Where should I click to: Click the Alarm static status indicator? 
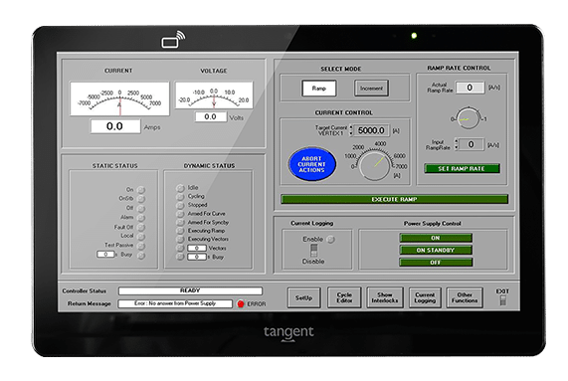tap(141, 218)
